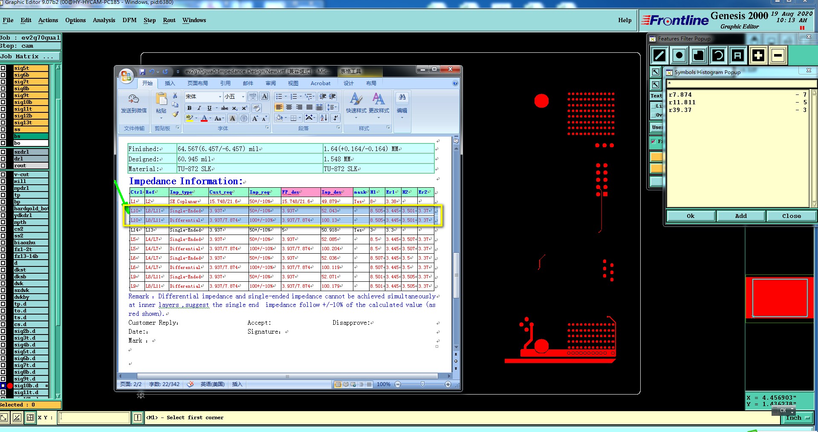Viewport: 818px width, 432px height.
Task: Toggle the checkbox for layer sig10b
Action: tap(3, 102)
